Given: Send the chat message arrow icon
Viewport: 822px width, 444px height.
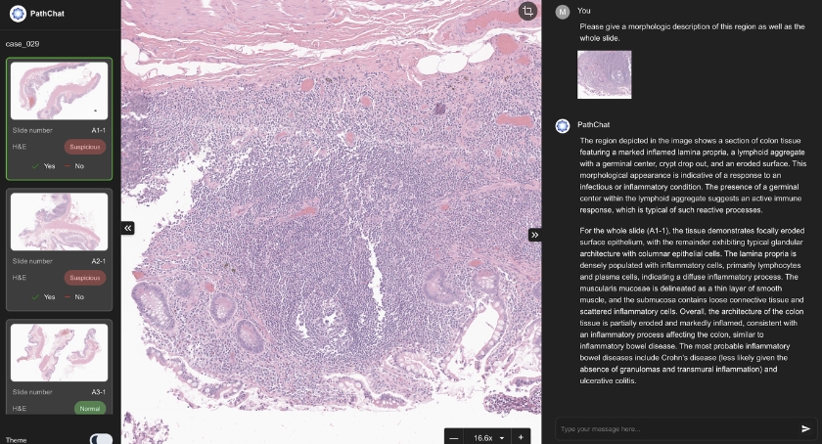Looking at the screenshot, I should [x=805, y=428].
